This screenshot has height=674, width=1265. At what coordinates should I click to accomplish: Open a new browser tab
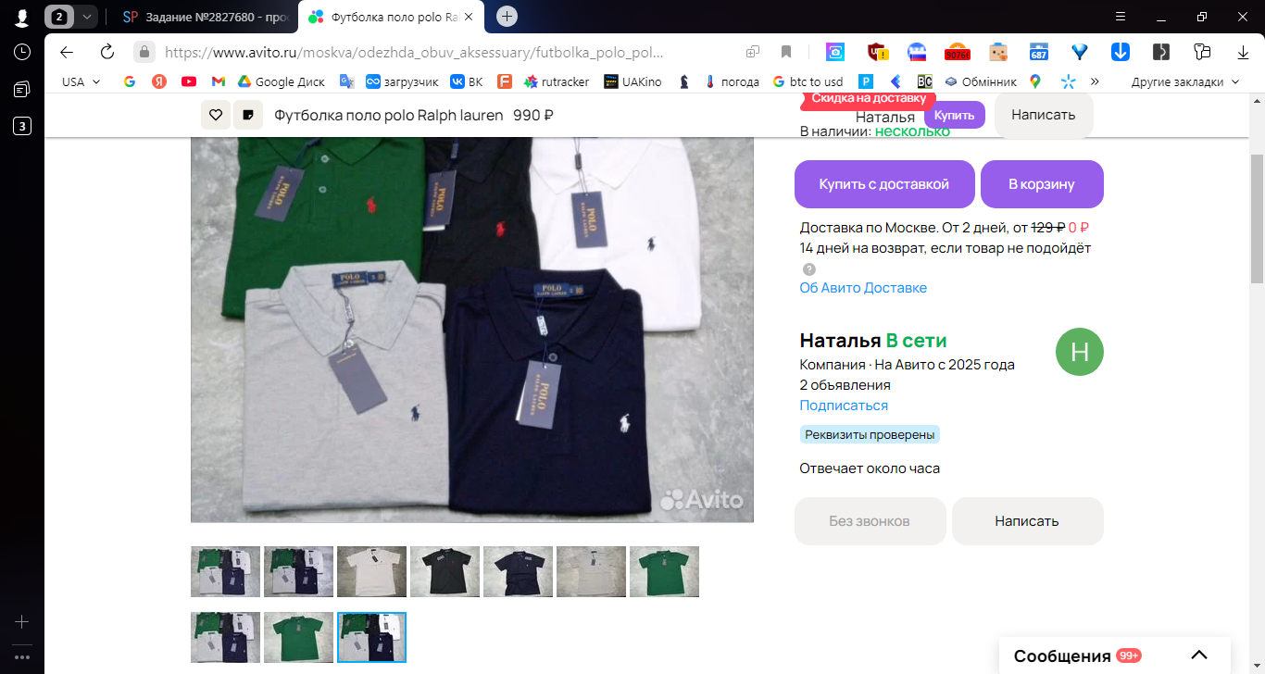(x=507, y=17)
